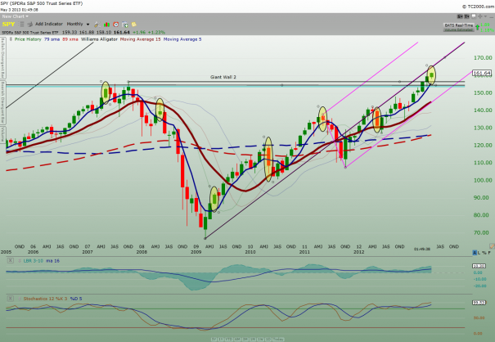Image resolution: width=495 pixels, height=342 pixels.
Task: Close the Stochastics indicator pane
Action: 11,298
